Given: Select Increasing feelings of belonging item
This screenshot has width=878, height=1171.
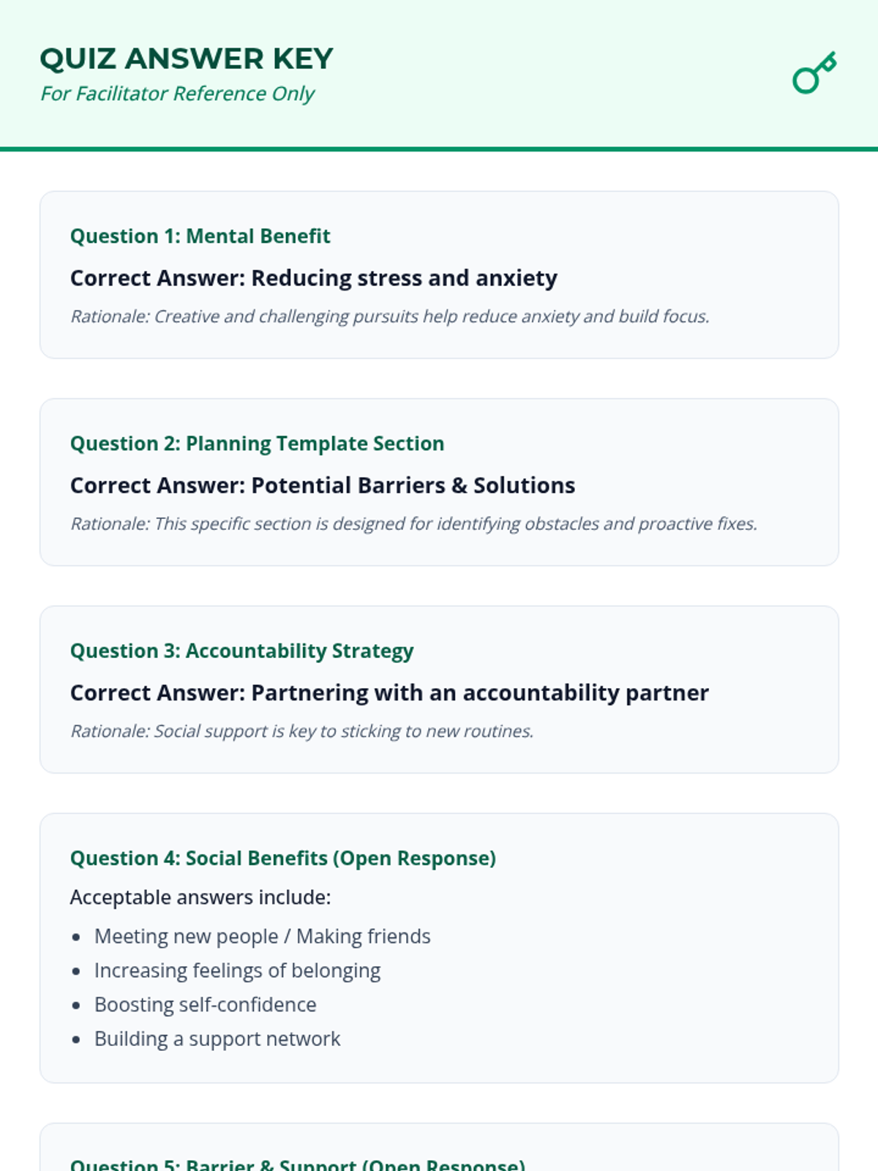Looking at the screenshot, I should pyautogui.click(x=237, y=970).
